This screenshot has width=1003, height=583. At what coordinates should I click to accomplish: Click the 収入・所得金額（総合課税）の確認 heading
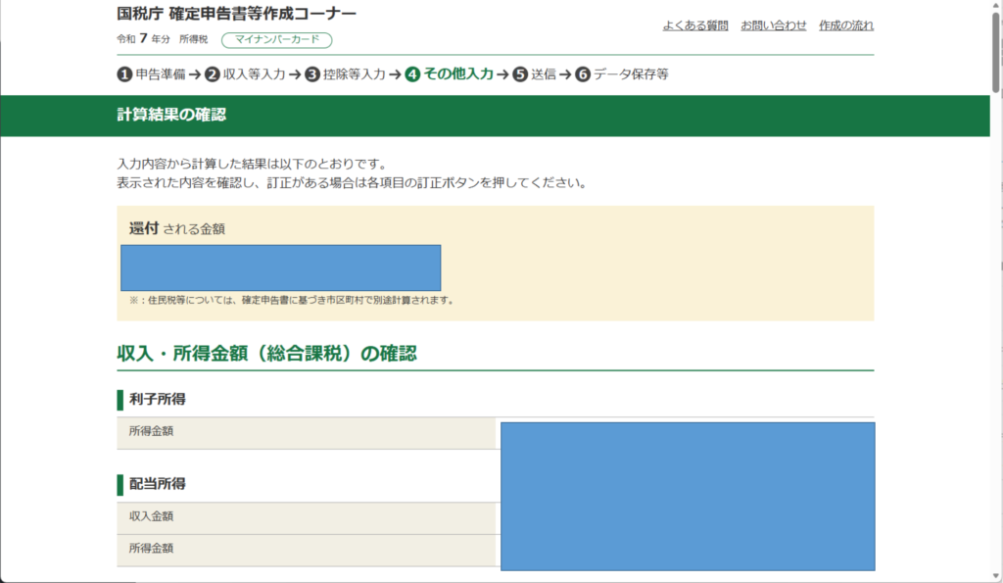[x=266, y=354]
